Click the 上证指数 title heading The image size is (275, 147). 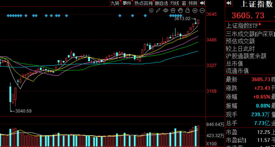point(256,4)
